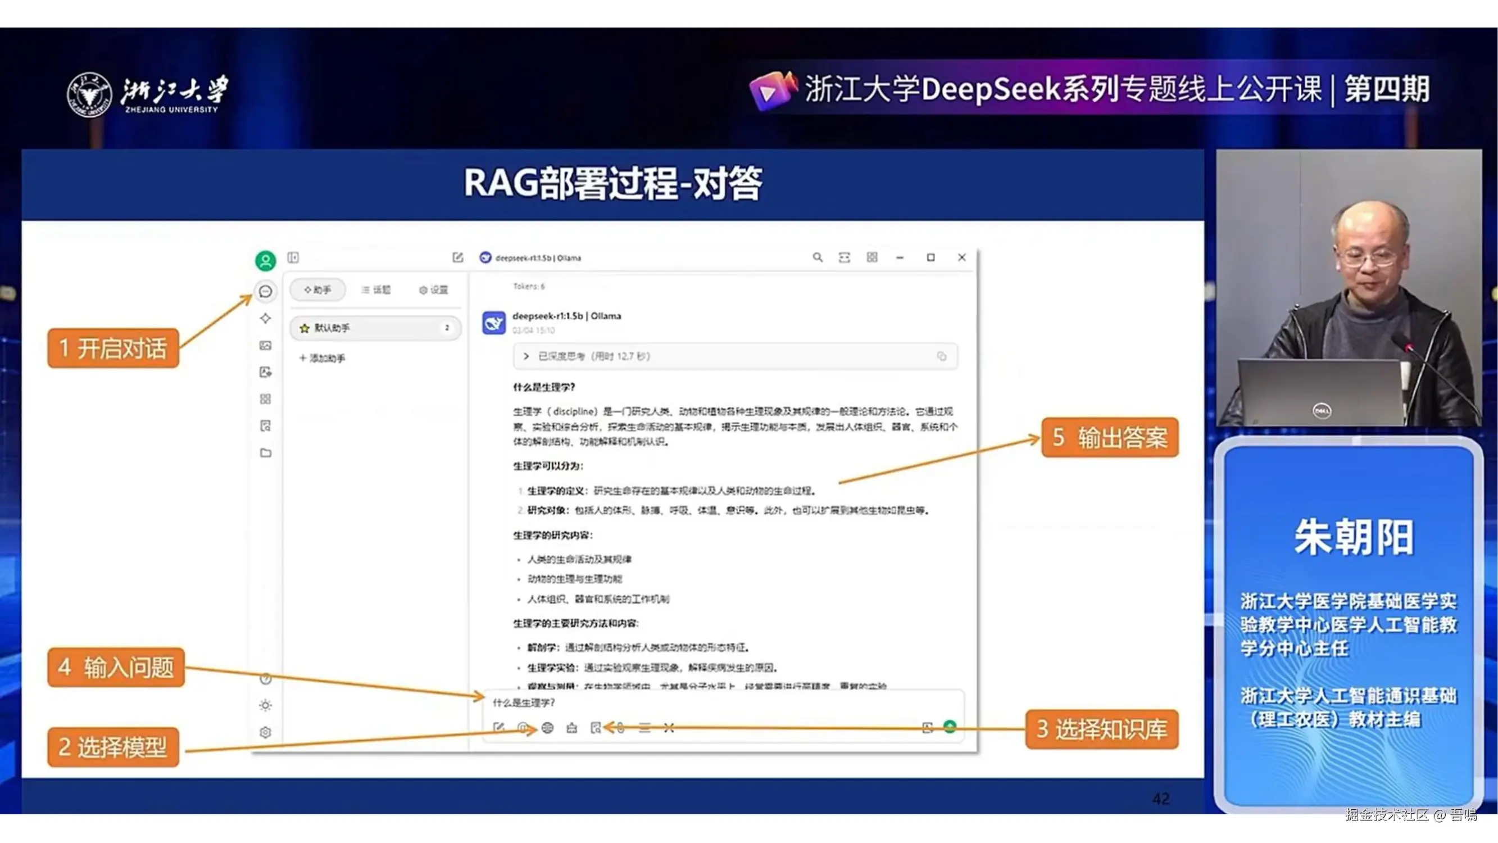
Task: Click the search magnifier icon in header
Action: click(818, 257)
